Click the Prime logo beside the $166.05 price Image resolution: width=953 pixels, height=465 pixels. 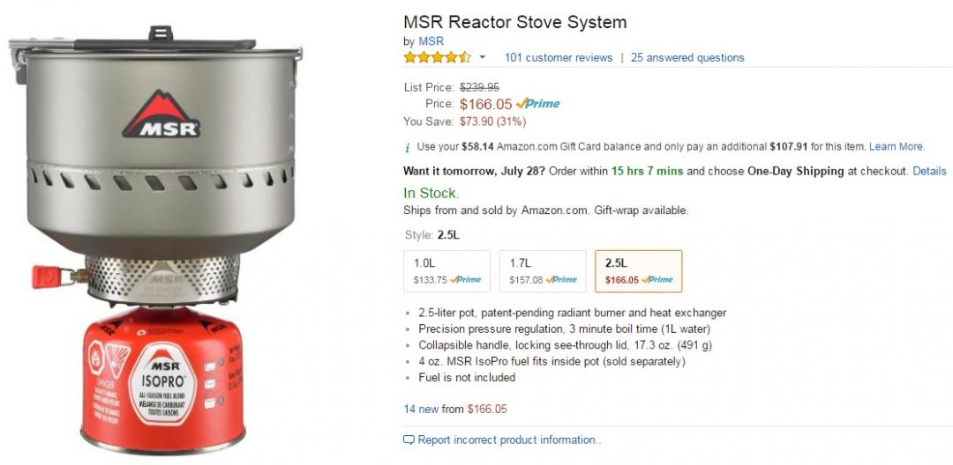click(x=538, y=104)
